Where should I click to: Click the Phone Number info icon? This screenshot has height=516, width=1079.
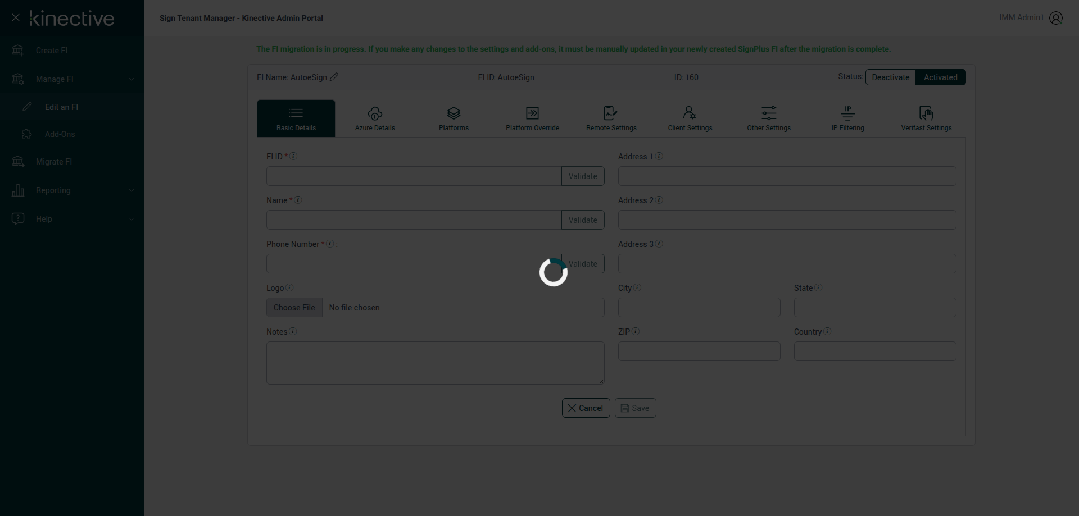pos(330,244)
